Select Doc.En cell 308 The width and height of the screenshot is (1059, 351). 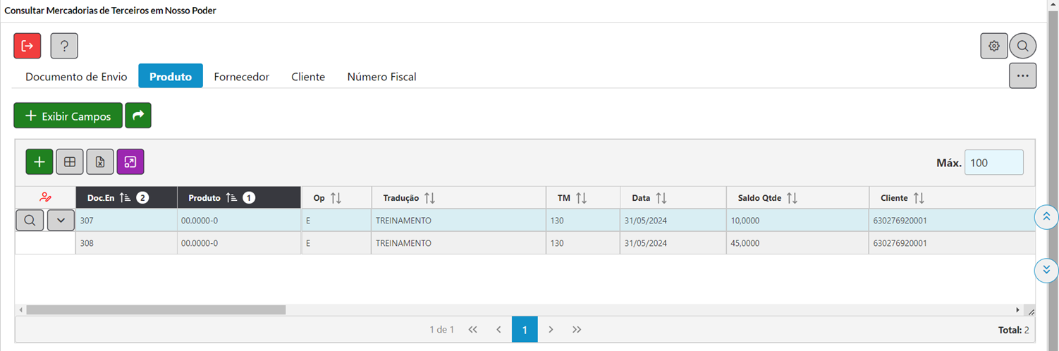point(126,242)
